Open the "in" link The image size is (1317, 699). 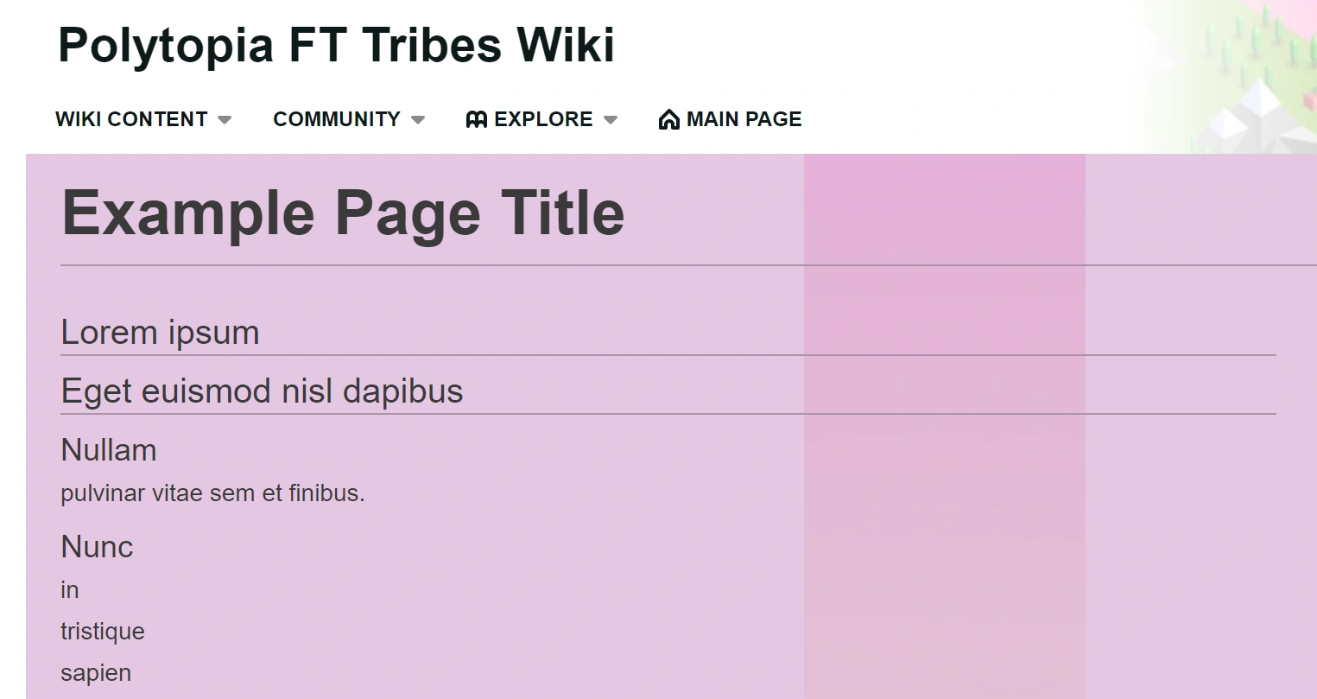click(x=67, y=590)
